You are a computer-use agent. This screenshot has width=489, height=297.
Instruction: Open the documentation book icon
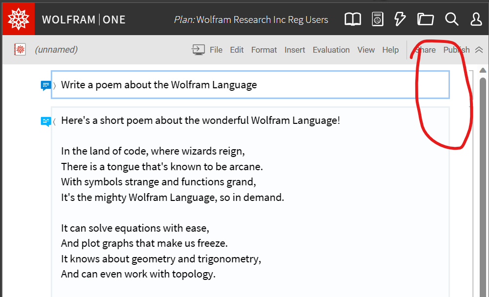(x=352, y=19)
